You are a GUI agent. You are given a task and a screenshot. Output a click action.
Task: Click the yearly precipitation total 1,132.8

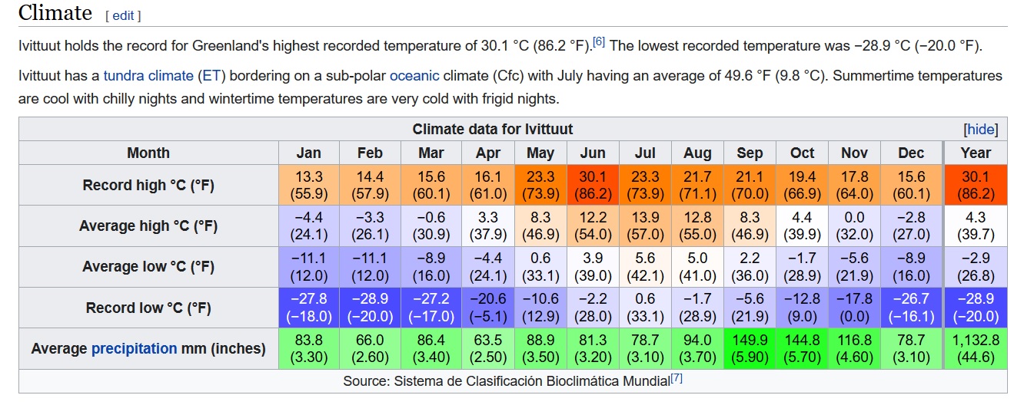(975, 348)
